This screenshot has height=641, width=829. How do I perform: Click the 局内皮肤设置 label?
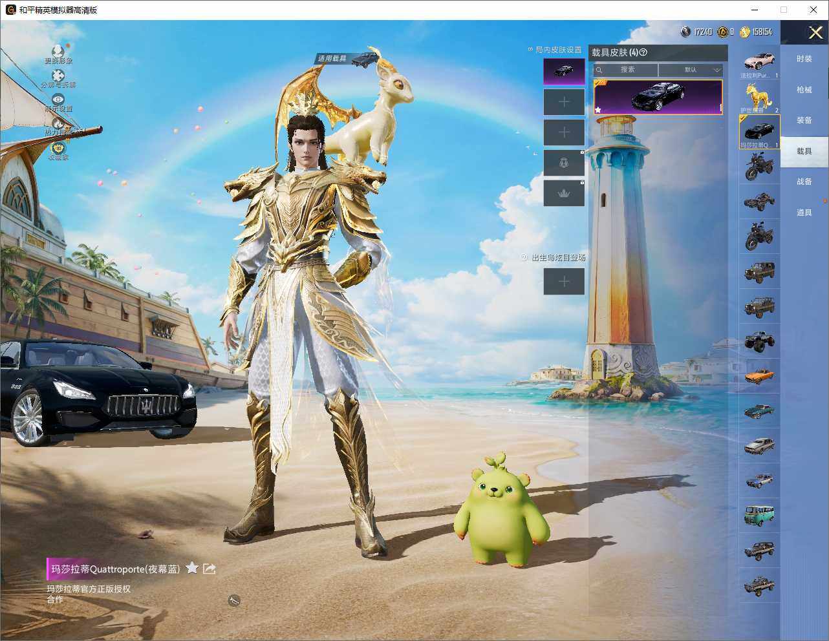point(558,50)
